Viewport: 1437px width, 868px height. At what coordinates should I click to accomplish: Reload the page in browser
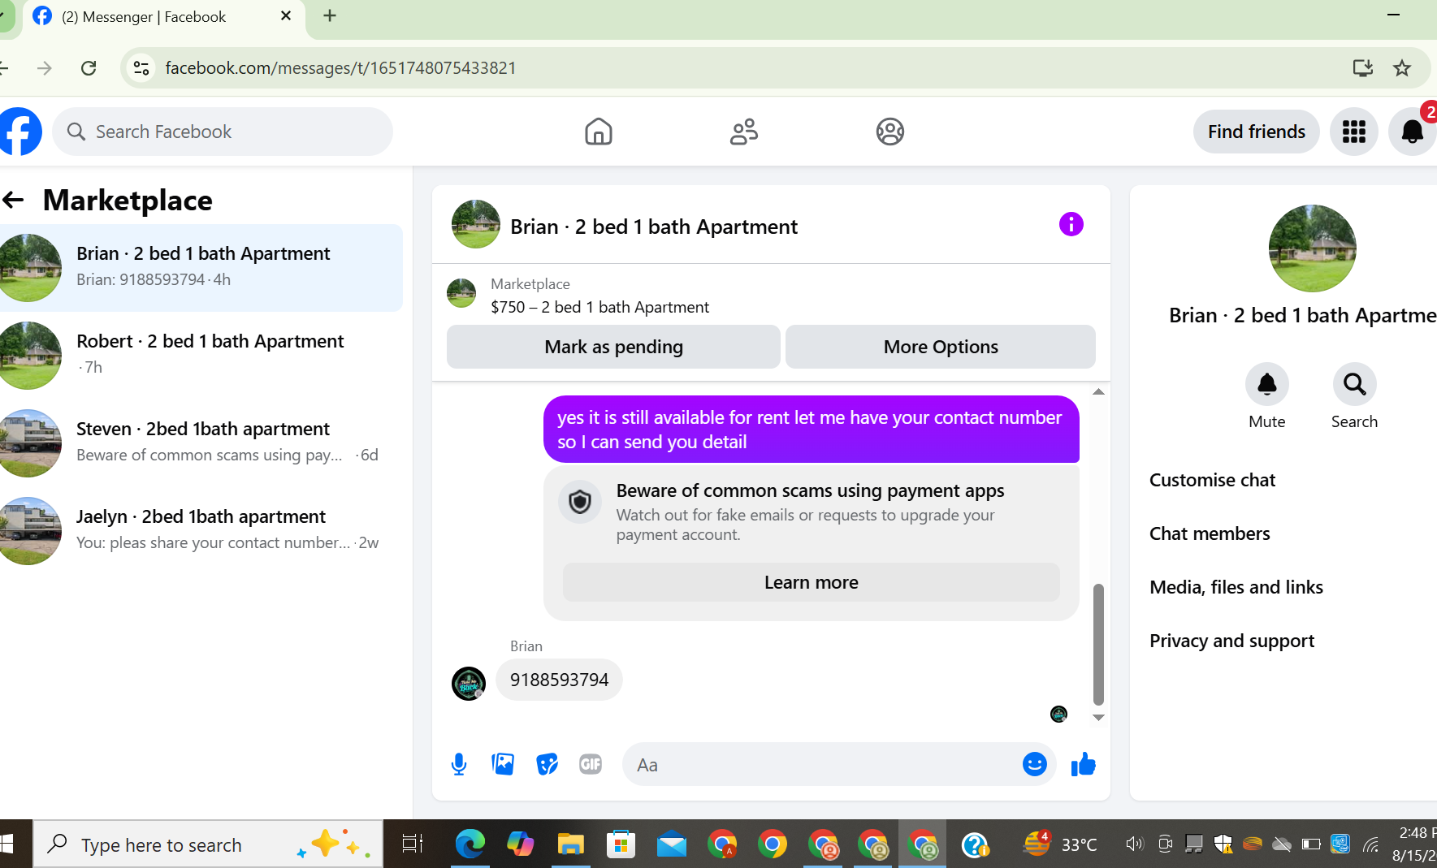(x=89, y=68)
